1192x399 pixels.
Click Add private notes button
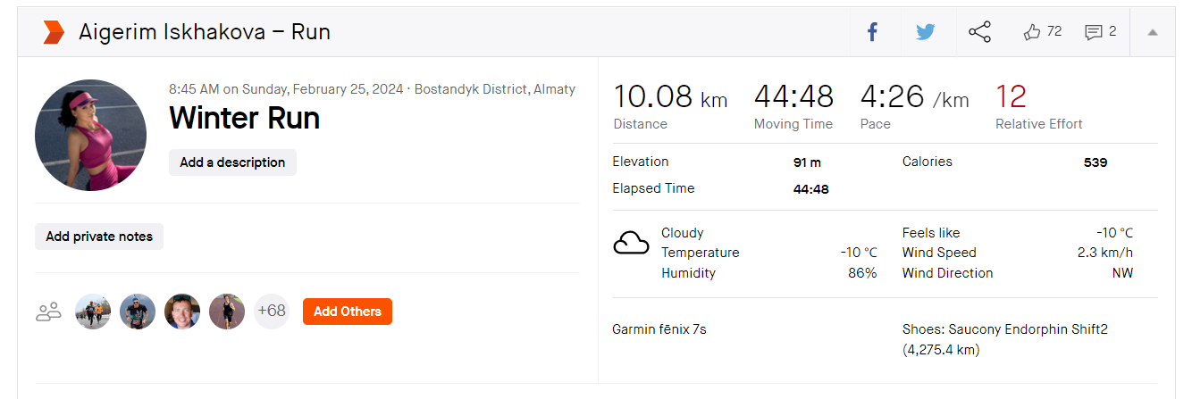pyautogui.click(x=99, y=237)
